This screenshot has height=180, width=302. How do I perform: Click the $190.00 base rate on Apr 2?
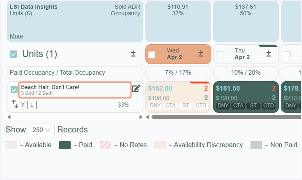(159, 98)
